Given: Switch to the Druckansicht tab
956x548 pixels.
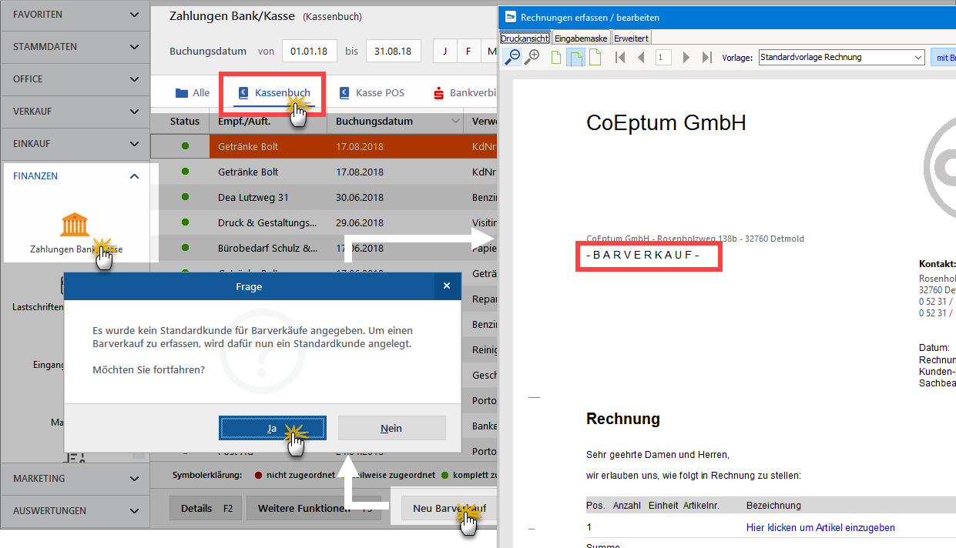Looking at the screenshot, I should (525, 38).
